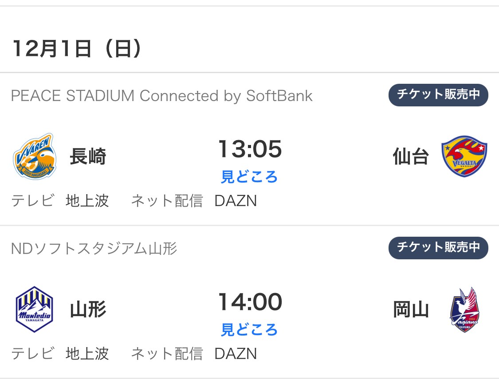Tap チケット販売中 badge for PEACE STADIUM match

[438, 95]
